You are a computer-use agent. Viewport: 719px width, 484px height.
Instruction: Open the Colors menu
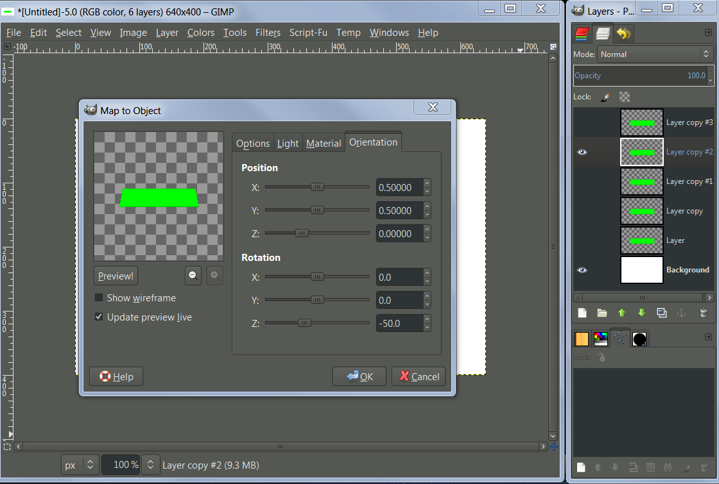(200, 33)
